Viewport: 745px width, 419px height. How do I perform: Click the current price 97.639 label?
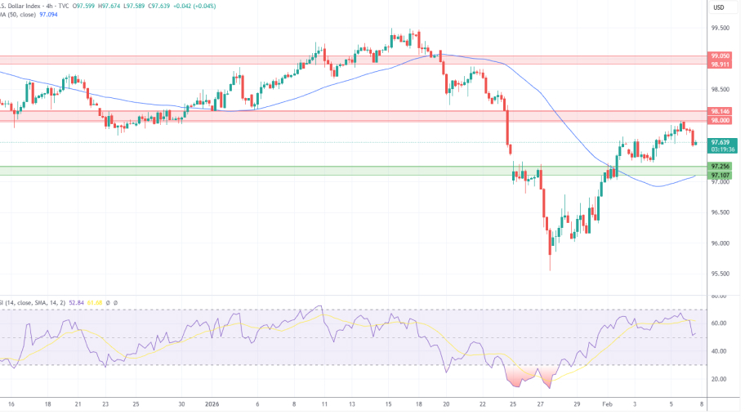click(x=720, y=142)
